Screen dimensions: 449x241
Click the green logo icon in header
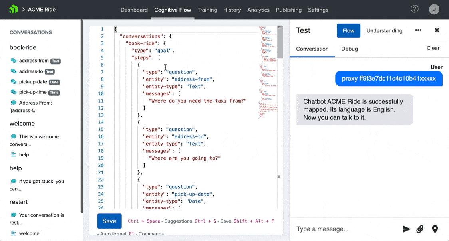pos(13,9)
